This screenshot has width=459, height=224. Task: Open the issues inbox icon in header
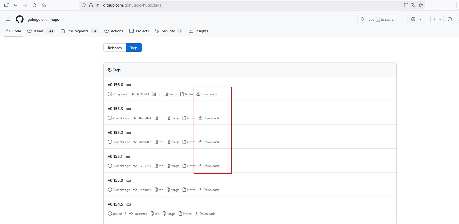450,19
